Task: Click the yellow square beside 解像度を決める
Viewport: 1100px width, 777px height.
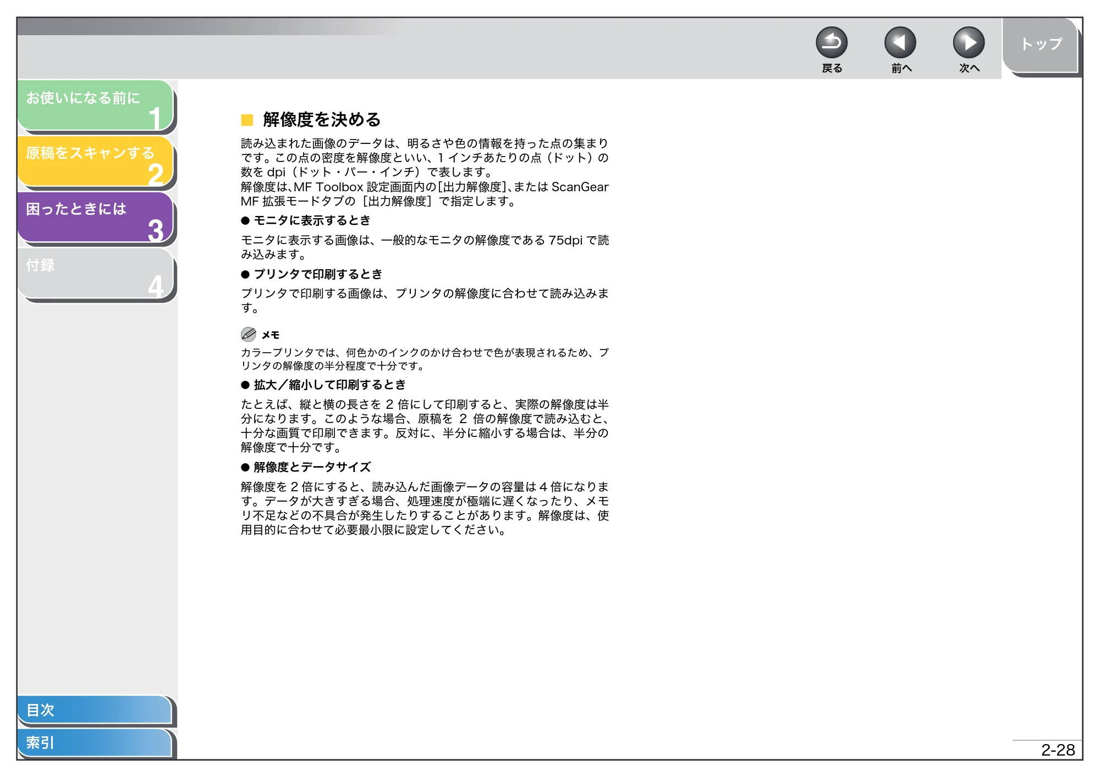Action: (247, 120)
